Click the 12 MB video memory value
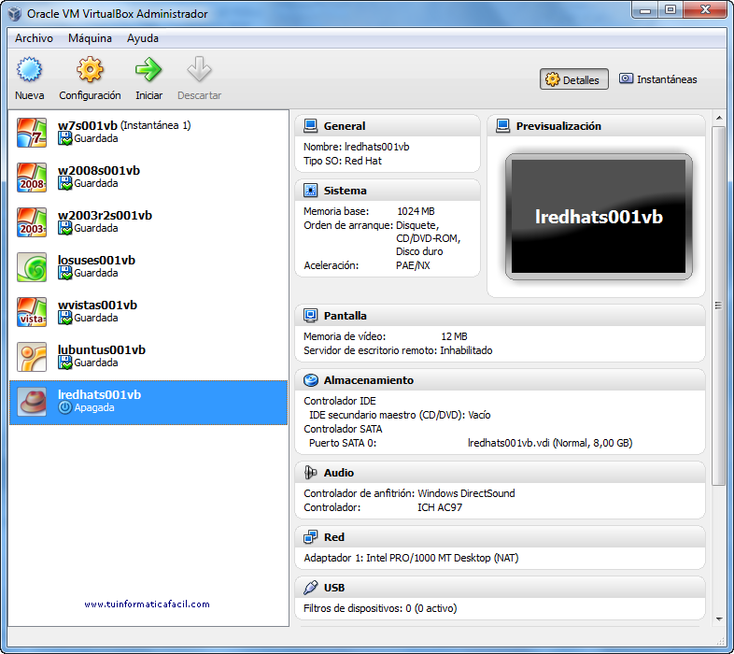Screen dimensions: 734x654 [x=454, y=336]
